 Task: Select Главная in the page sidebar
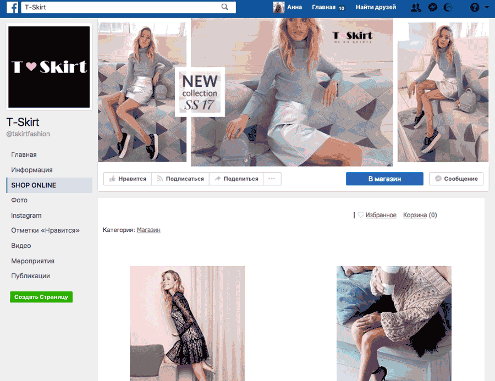point(24,154)
